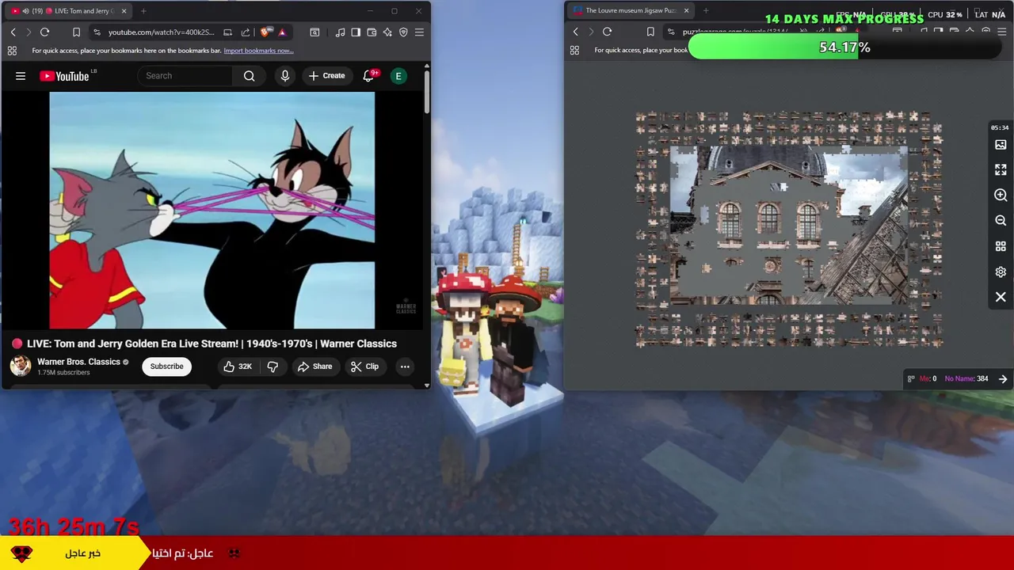This screenshot has width=1014, height=570.
Task: Open more actions three-dot menu
Action: click(x=405, y=367)
